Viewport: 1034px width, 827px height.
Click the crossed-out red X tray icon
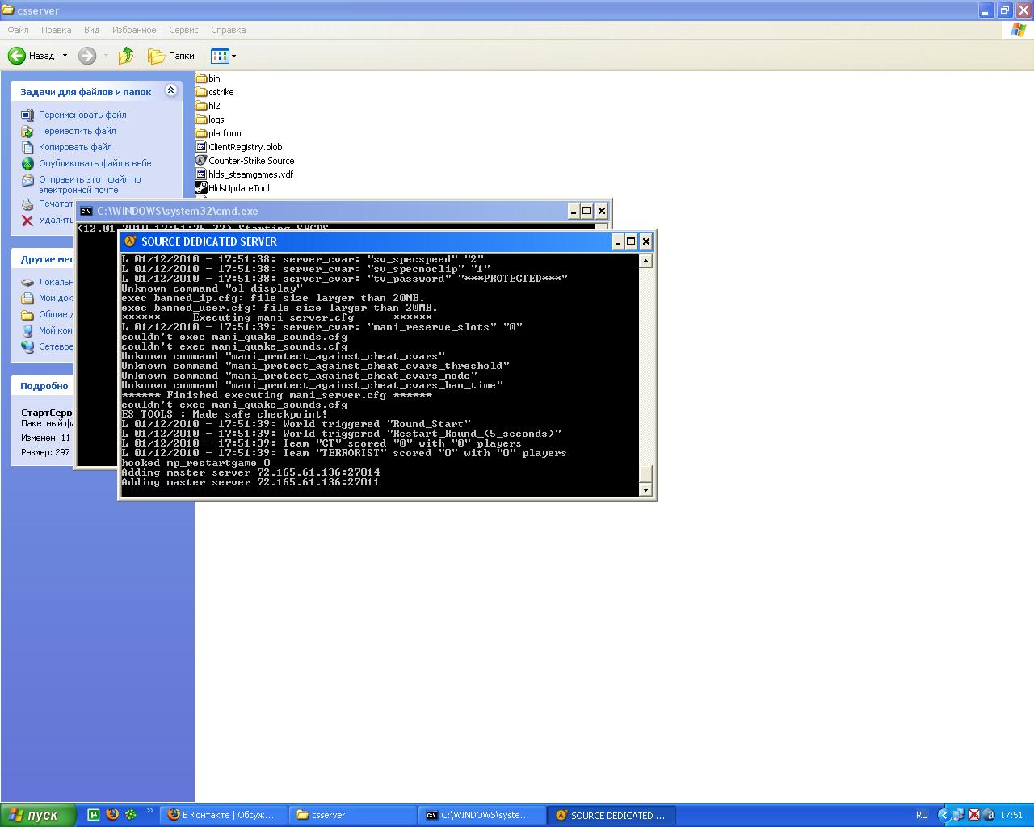coord(973,815)
